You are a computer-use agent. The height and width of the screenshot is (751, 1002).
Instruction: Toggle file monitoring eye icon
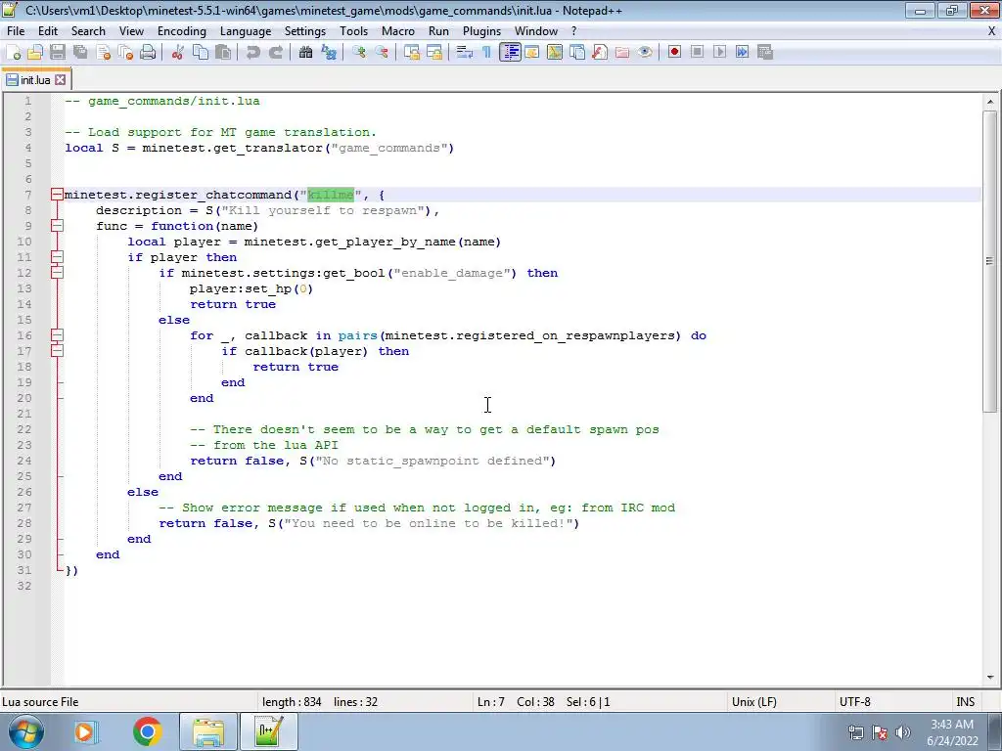pos(645,53)
